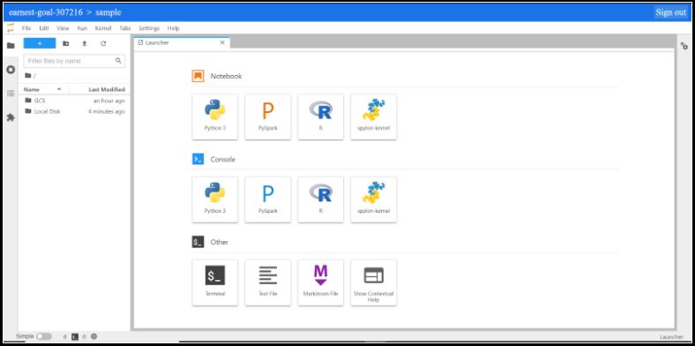695x346 pixels.
Task: Click the terminal count icon in status bar
Action: pyautogui.click(x=75, y=336)
